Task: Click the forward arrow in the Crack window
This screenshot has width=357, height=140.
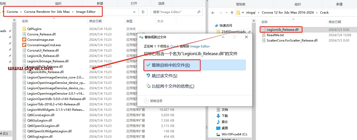Action: [220, 13]
